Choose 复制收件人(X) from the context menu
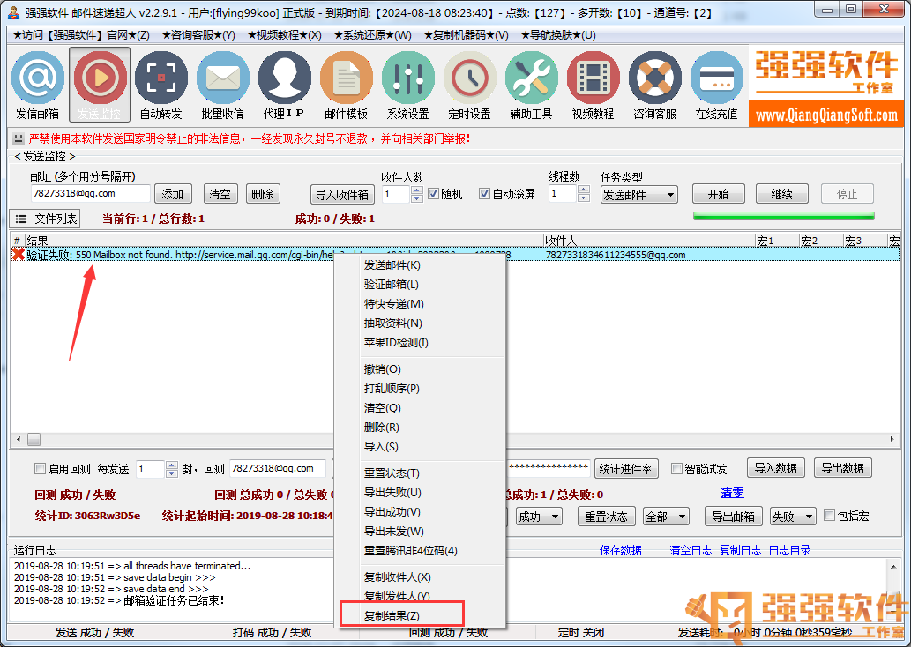This screenshot has width=911, height=647. [x=420, y=576]
